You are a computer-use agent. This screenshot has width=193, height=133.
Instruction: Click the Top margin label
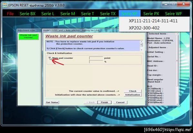[x=155, y=75]
